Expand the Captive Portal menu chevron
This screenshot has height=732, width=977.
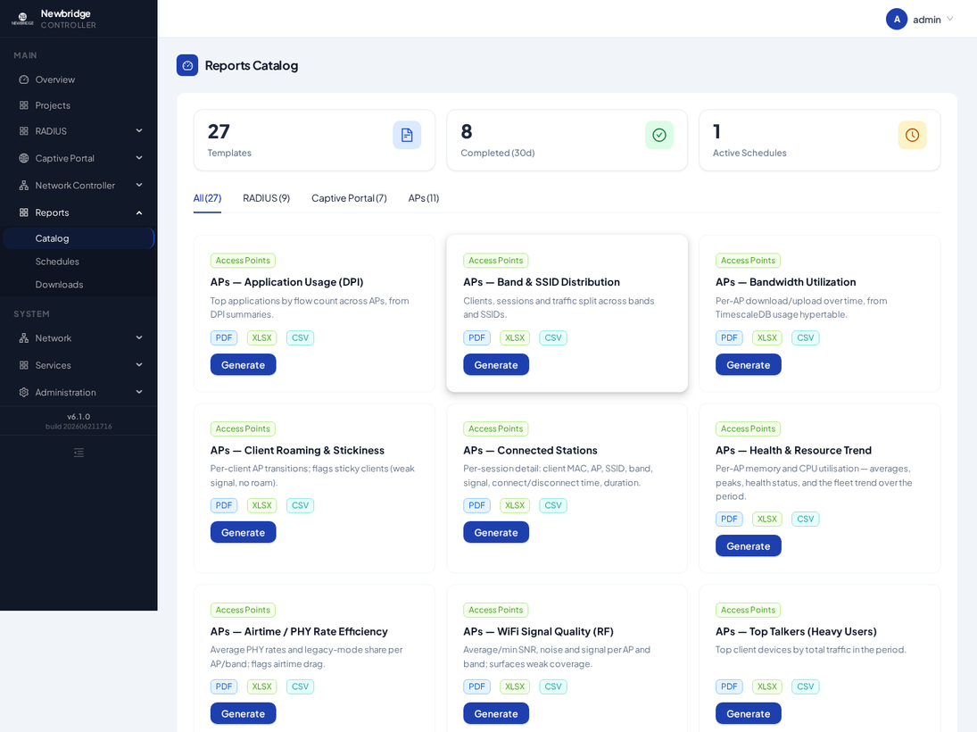[139, 158]
